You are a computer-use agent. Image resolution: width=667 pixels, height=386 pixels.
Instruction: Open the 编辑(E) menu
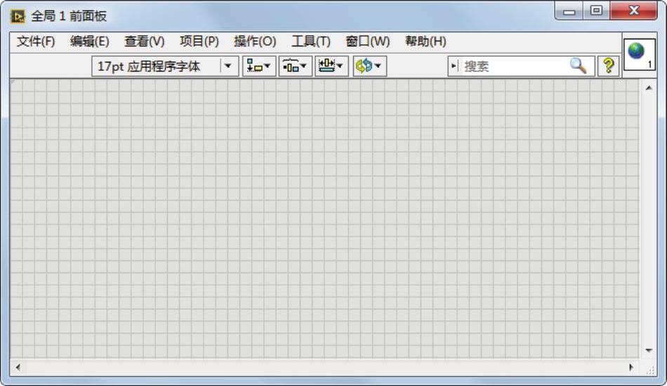[x=90, y=41]
